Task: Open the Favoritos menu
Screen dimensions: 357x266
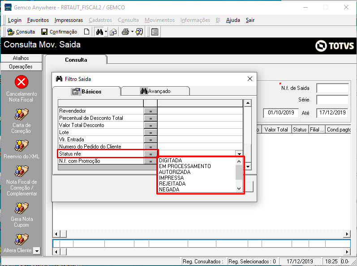Action: click(x=38, y=20)
